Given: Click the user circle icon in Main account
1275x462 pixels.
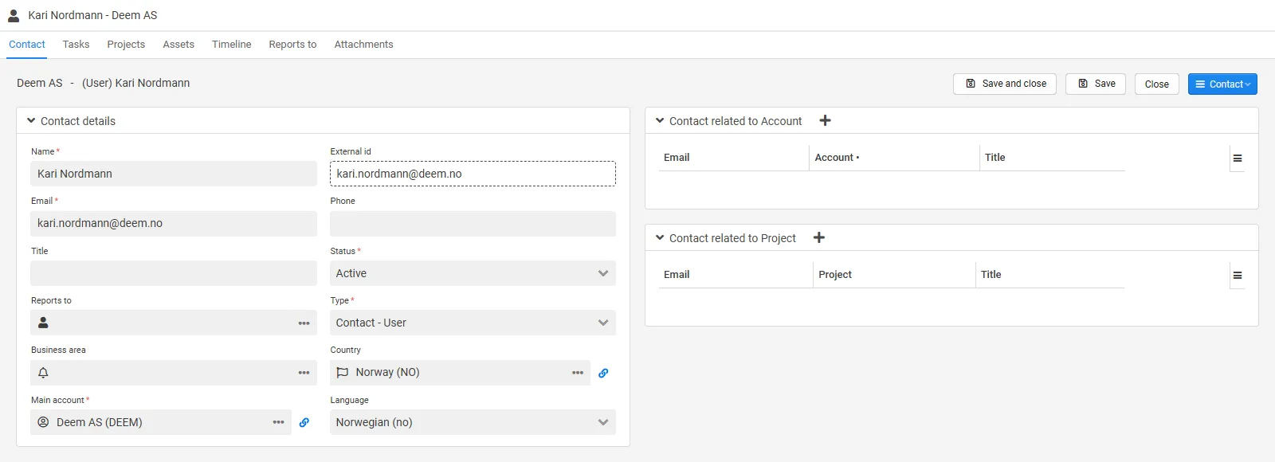Looking at the screenshot, I should click(x=43, y=422).
